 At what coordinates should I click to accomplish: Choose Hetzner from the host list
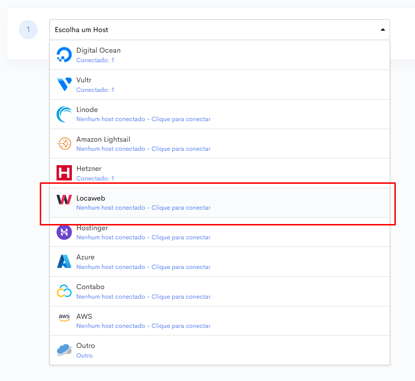tap(219, 173)
